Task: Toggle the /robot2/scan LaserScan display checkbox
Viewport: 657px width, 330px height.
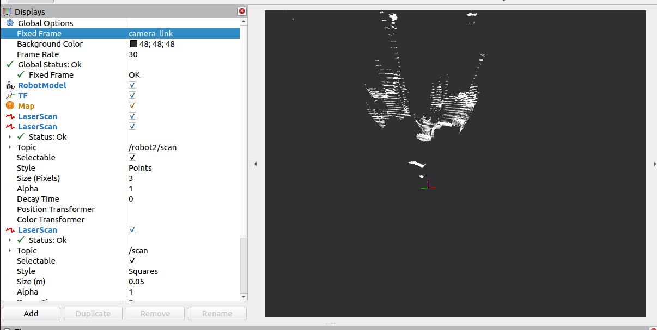Action: pyautogui.click(x=132, y=127)
